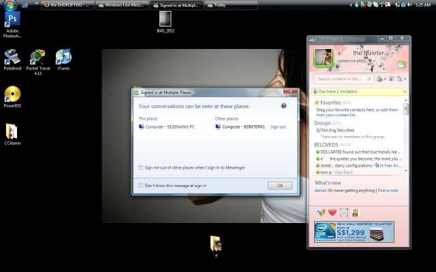
Task: Select the IMG_2052 image file on the desktop
Action: click(x=166, y=22)
